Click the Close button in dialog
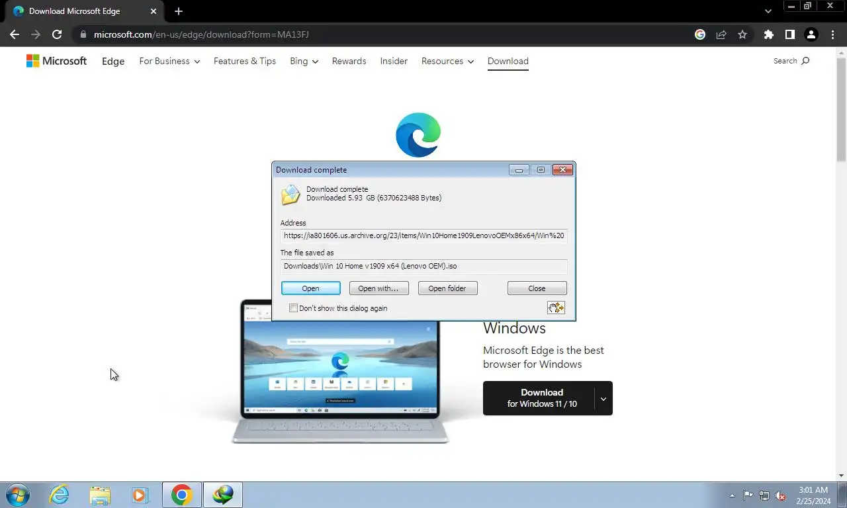Image resolution: width=847 pixels, height=508 pixels. pyautogui.click(x=537, y=288)
